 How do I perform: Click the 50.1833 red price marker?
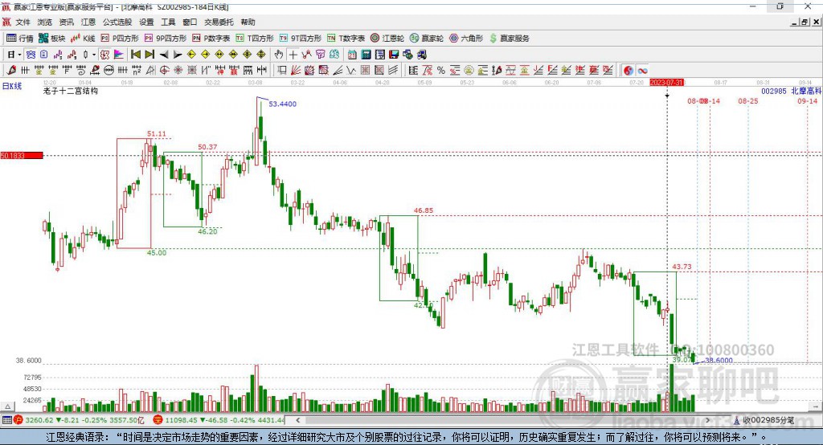(21, 155)
